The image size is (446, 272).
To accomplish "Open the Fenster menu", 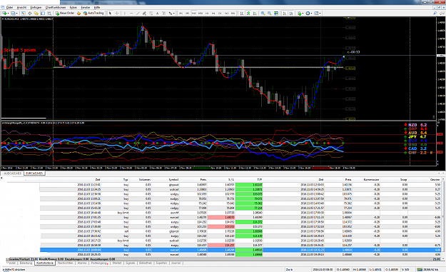I will pyautogui.click(x=86, y=7).
